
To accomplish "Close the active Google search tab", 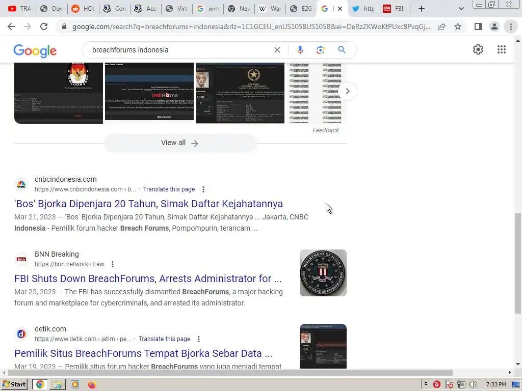I will (x=340, y=9).
